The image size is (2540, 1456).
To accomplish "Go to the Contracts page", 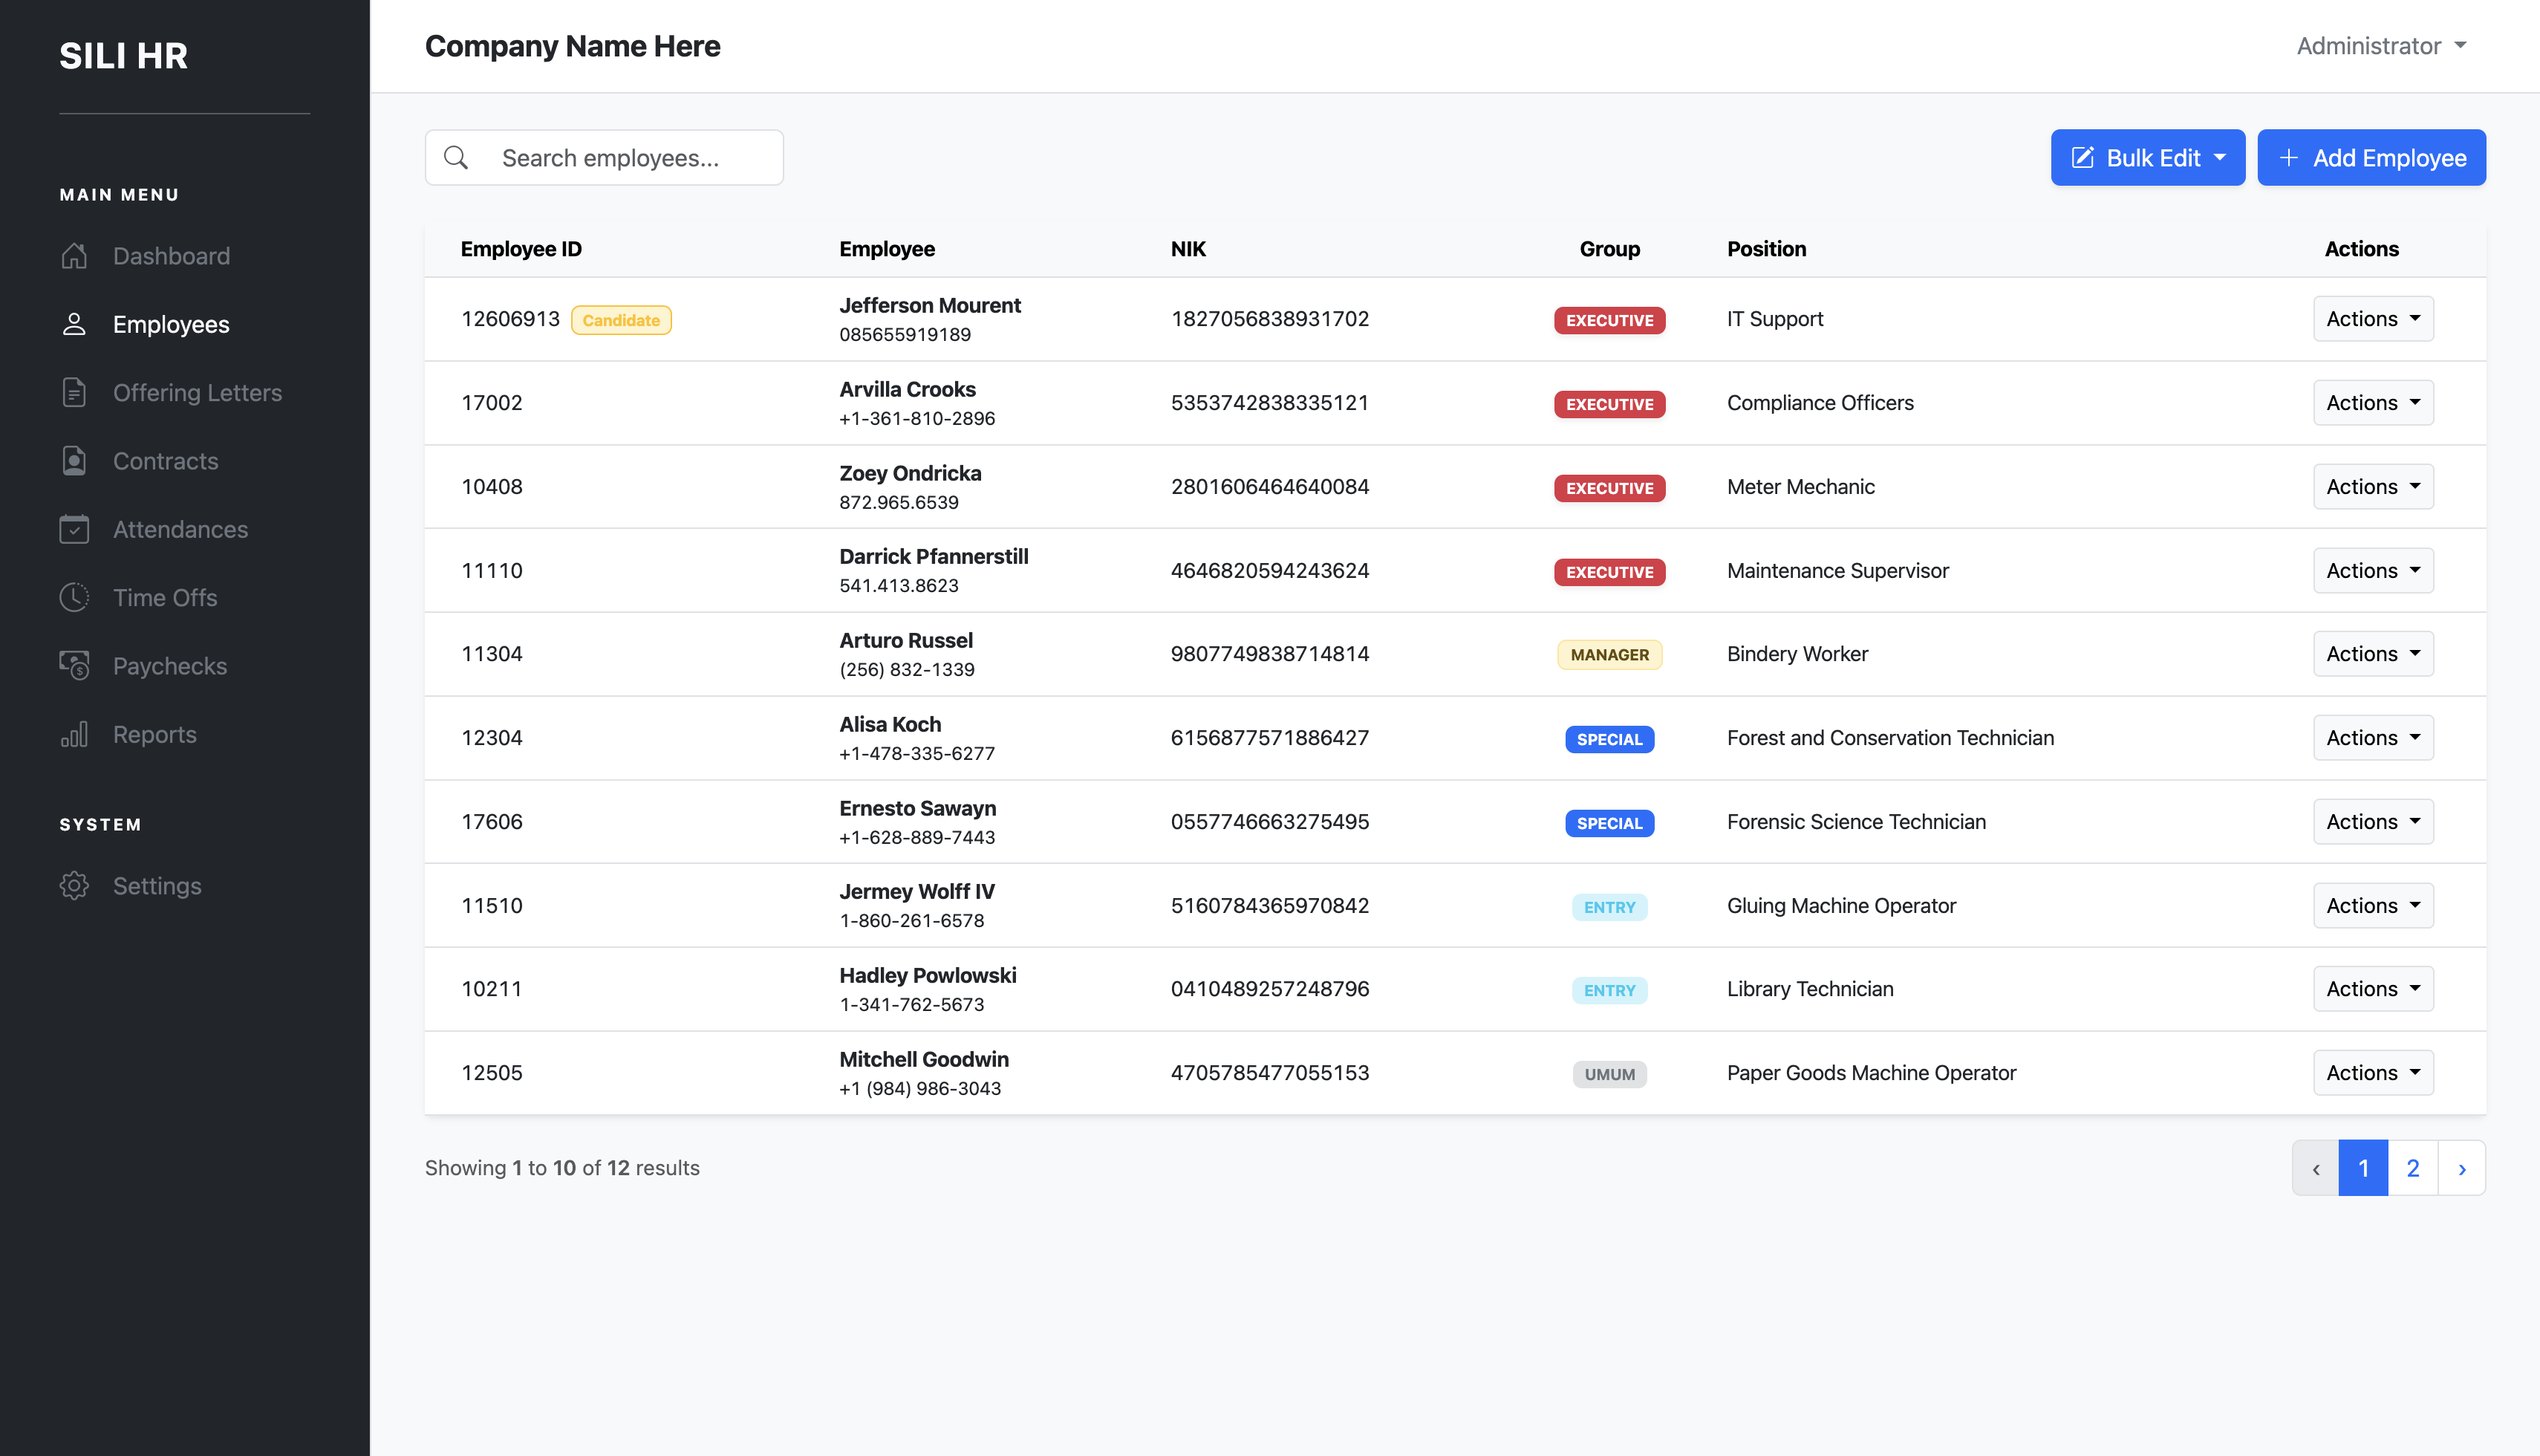I will [165, 461].
